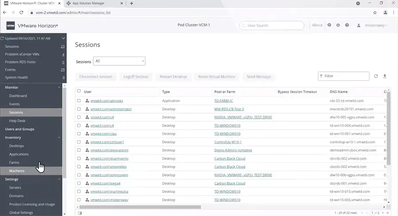Open Chrome profile avatar icon
Viewport: 398px width, 216px height.
(385, 12)
